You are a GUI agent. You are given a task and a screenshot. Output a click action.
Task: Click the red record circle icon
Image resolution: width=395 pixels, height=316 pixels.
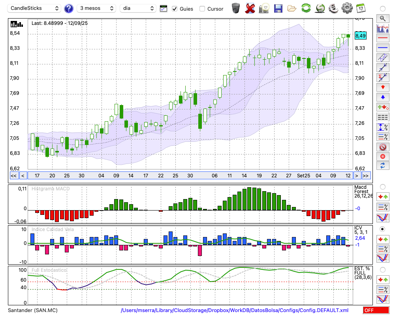pos(383,156)
